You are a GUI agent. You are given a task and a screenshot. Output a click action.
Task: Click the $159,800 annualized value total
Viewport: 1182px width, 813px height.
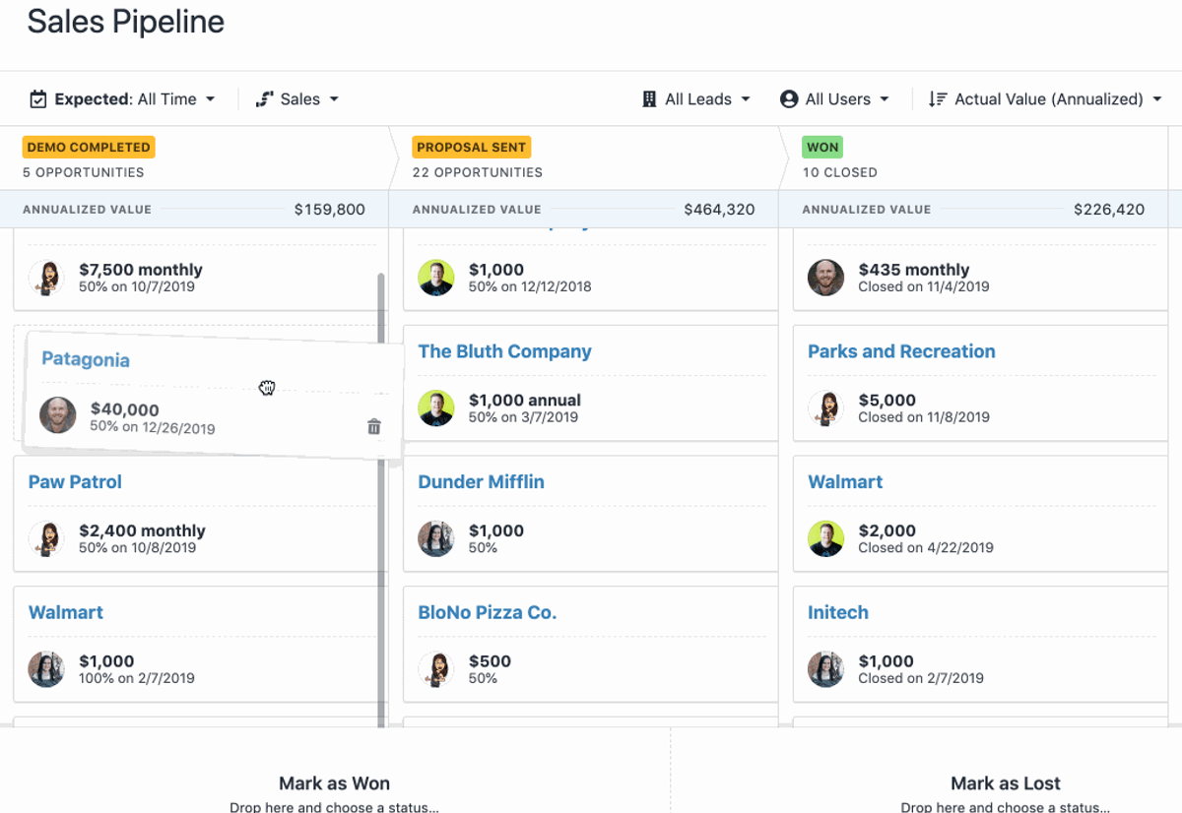pos(330,210)
